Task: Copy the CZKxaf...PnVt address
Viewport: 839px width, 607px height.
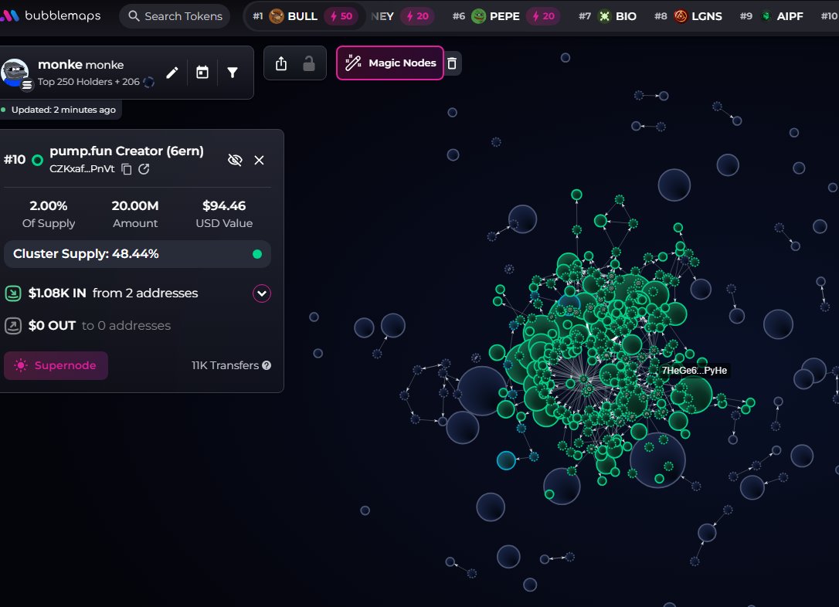Action: pos(126,169)
